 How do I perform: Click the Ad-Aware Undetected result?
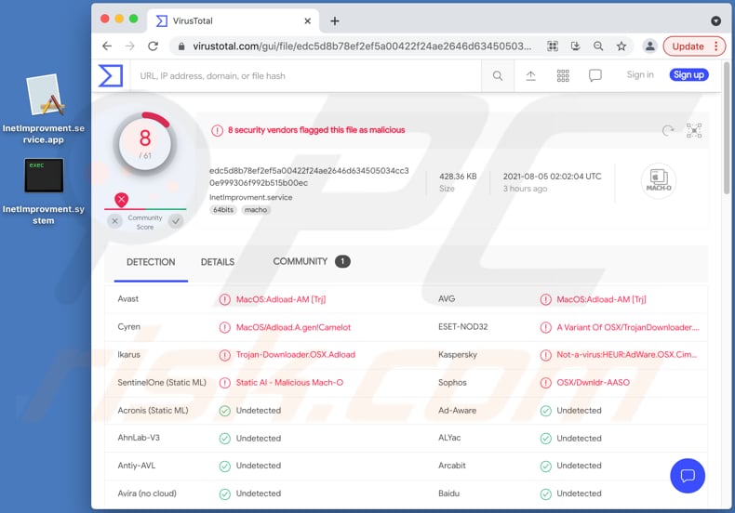coord(579,411)
